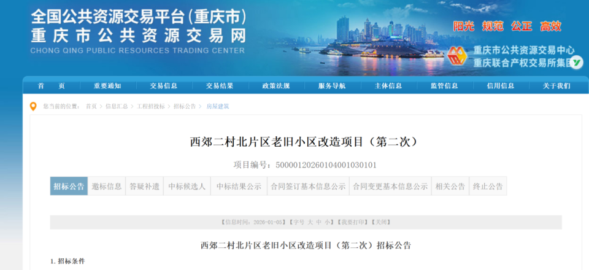The height and width of the screenshot is (270, 589).
Task: Click the slogan word 高效
Action: tap(551, 26)
